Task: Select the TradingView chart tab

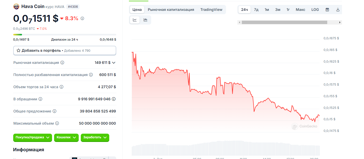Action: point(211,10)
